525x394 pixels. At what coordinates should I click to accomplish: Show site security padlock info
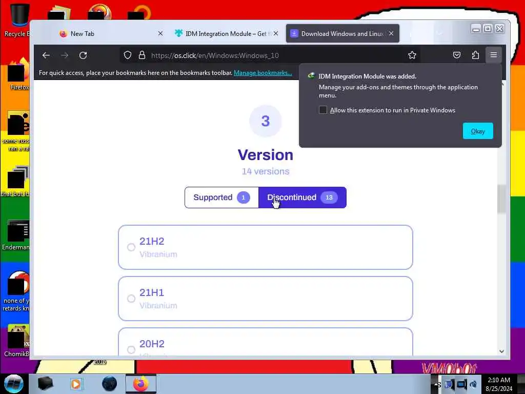coord(142,55)
